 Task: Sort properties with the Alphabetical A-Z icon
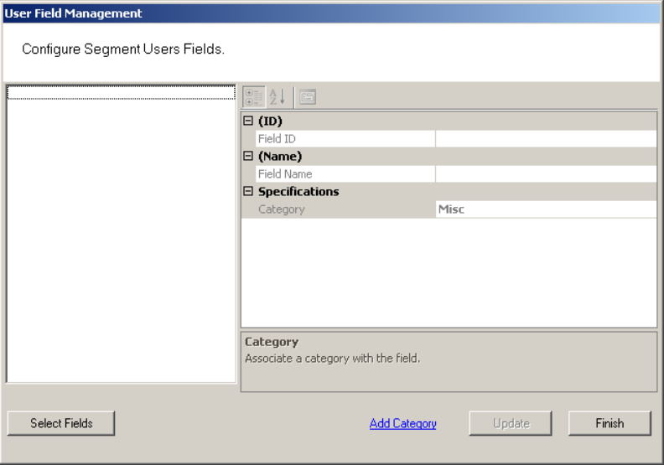click(x=277, y=97)
